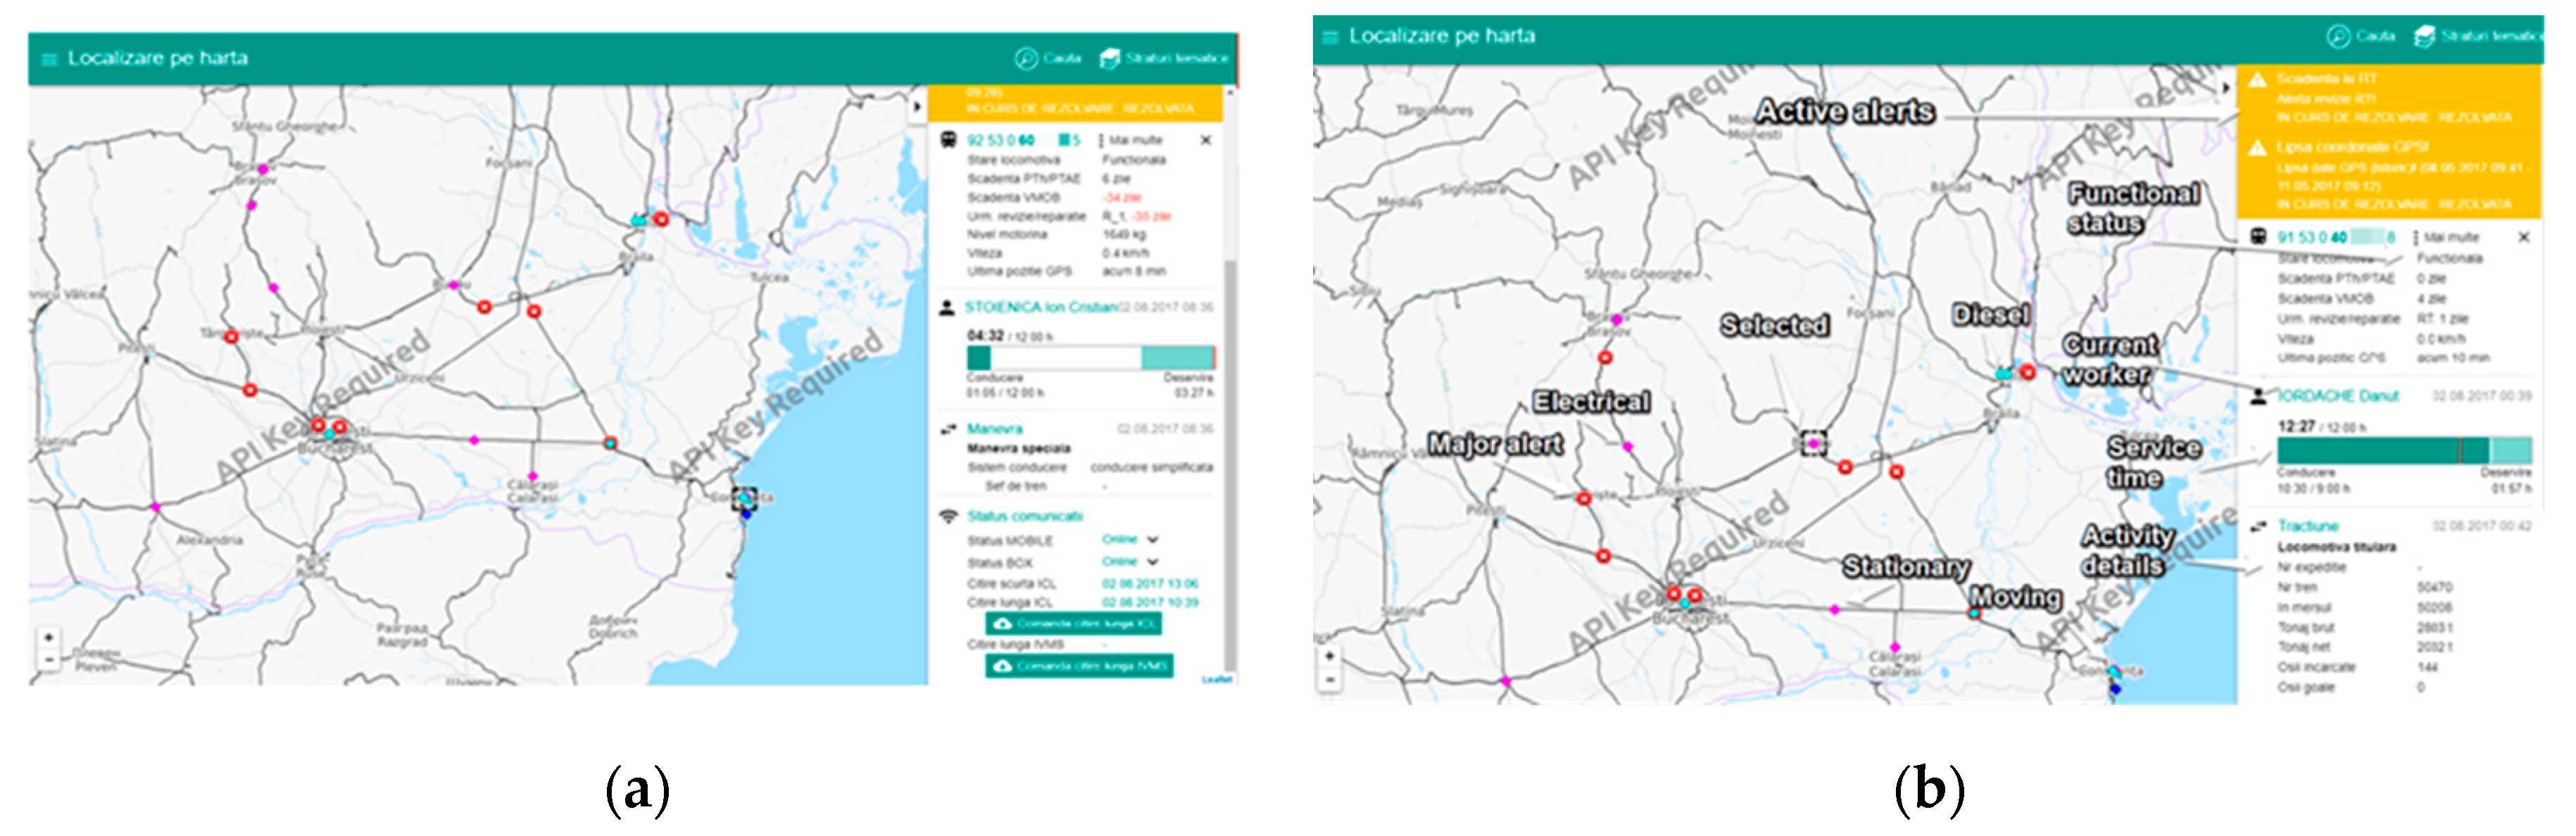Zoom in on the left map

(49, 638)
